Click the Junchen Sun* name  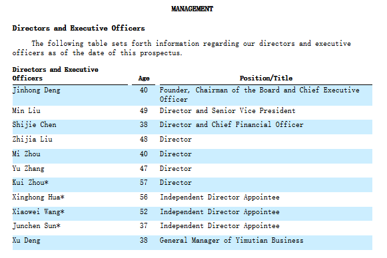tap(36, 226)
